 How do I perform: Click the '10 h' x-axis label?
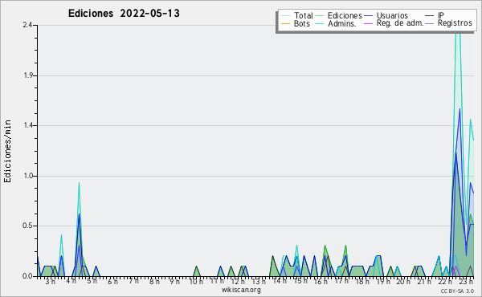tap(196, 282)
